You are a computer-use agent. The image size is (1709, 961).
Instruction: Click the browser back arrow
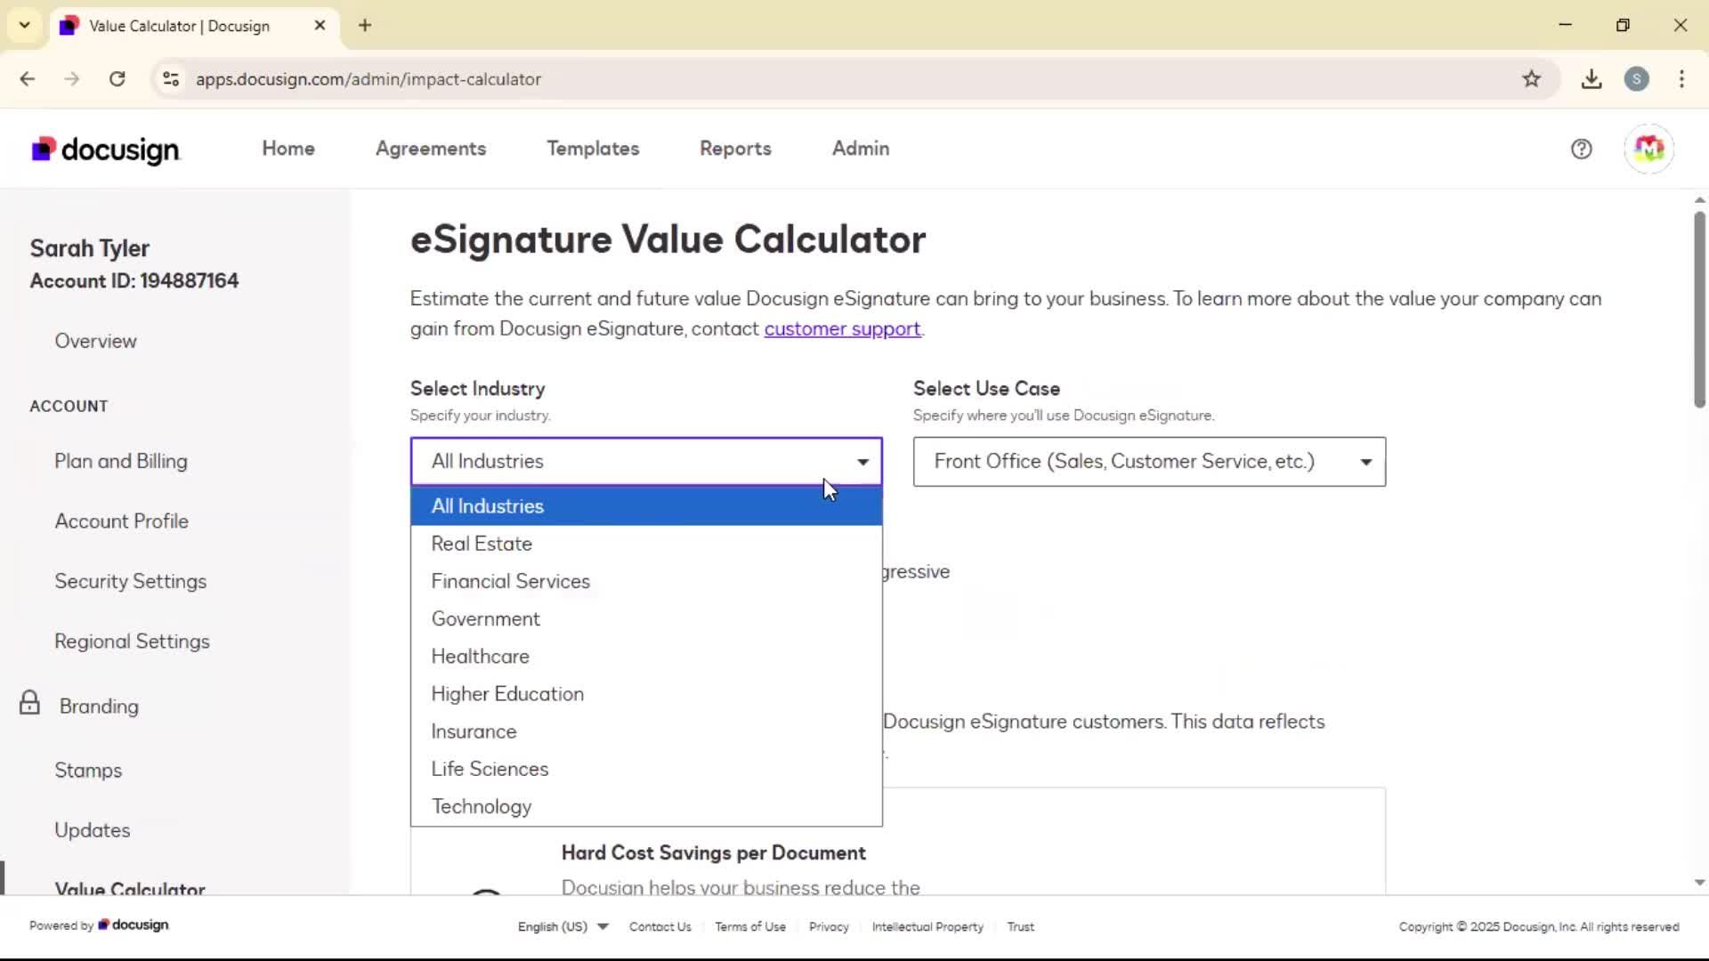coord(28,79)
